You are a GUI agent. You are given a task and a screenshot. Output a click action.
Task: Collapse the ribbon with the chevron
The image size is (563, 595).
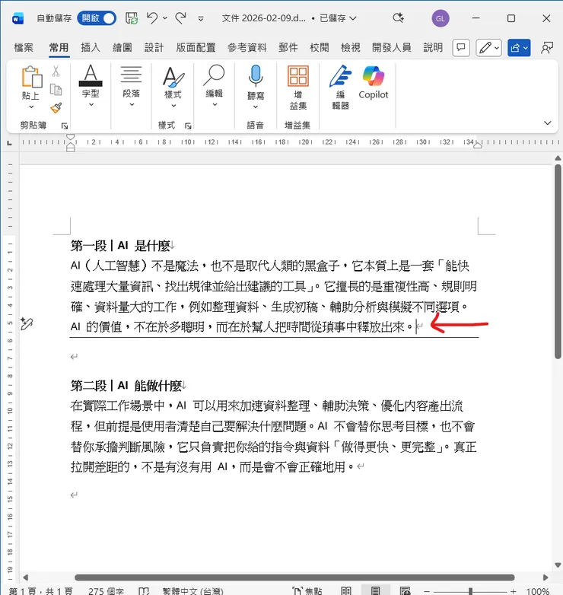(547, 123)
